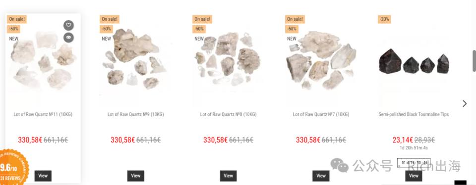Open quick view eye icon on Quartz №11
476x185 pixels.
click(x=68, y=38)
